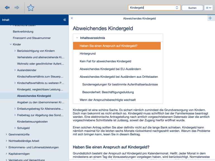Click the Inhaltsverzeichnis label
The image size is (215, 161).
pyautogui.click(x=92, y=38)
